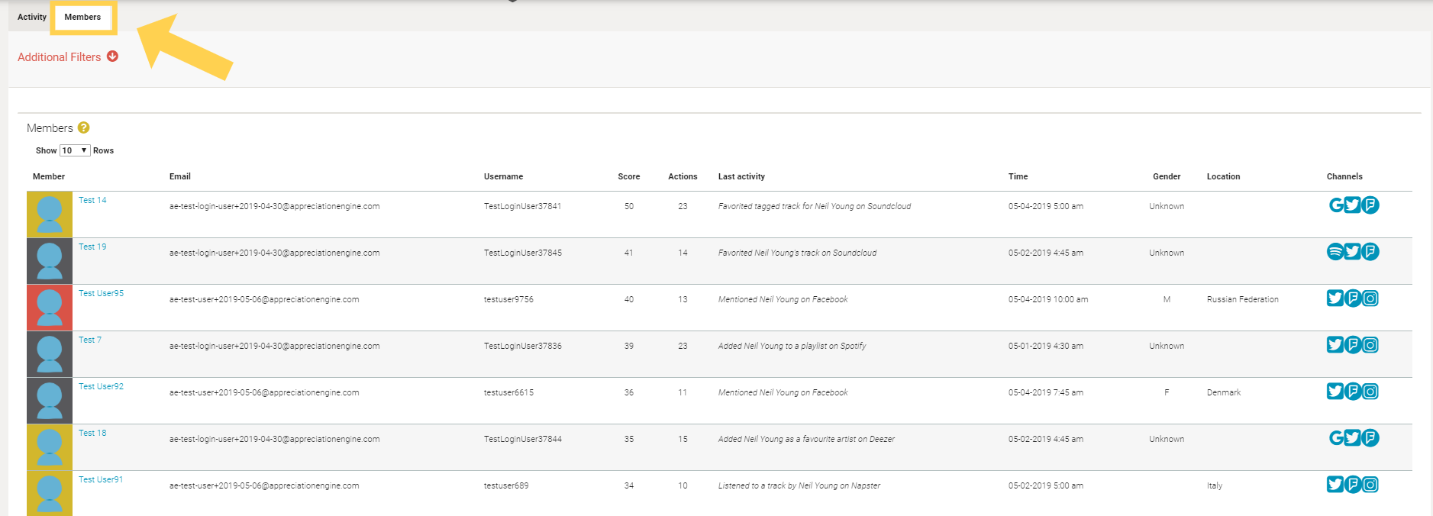The image size is (1433, 516).
Task: Click Foursquare channel icon for Test User95
Action: [1353, 298]
